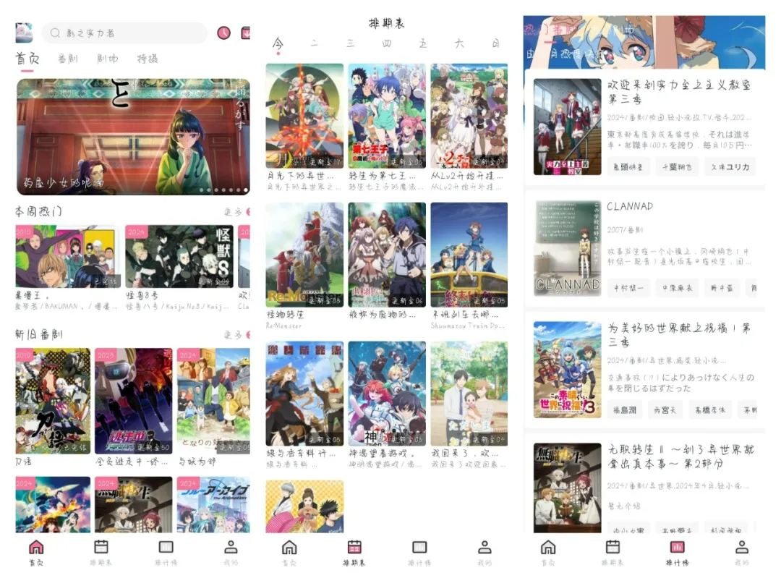
Task: Tap the 久保ユリカ cast tag
Action: click(730, 167)
